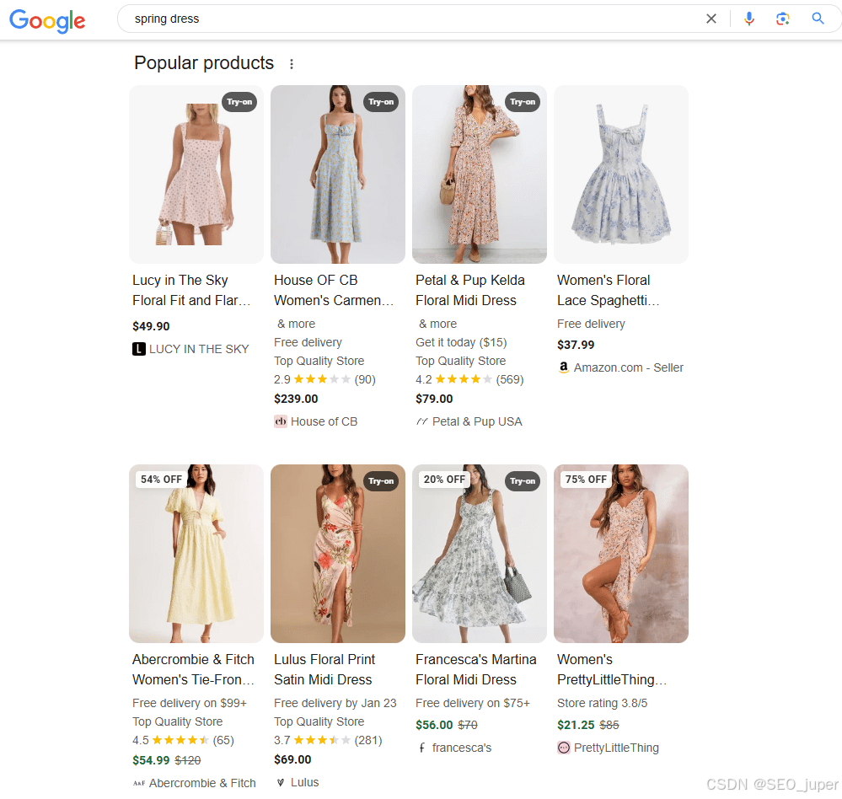
Task: Open the Petal & Pup Kelda dress image
Action: click(x=480, y=174)
